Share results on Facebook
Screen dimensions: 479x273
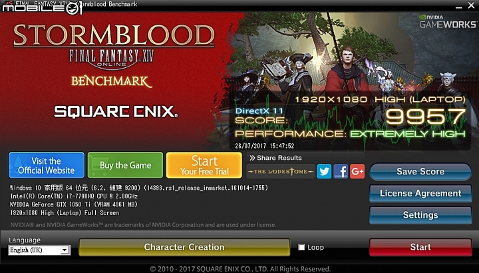pos(341,172)
